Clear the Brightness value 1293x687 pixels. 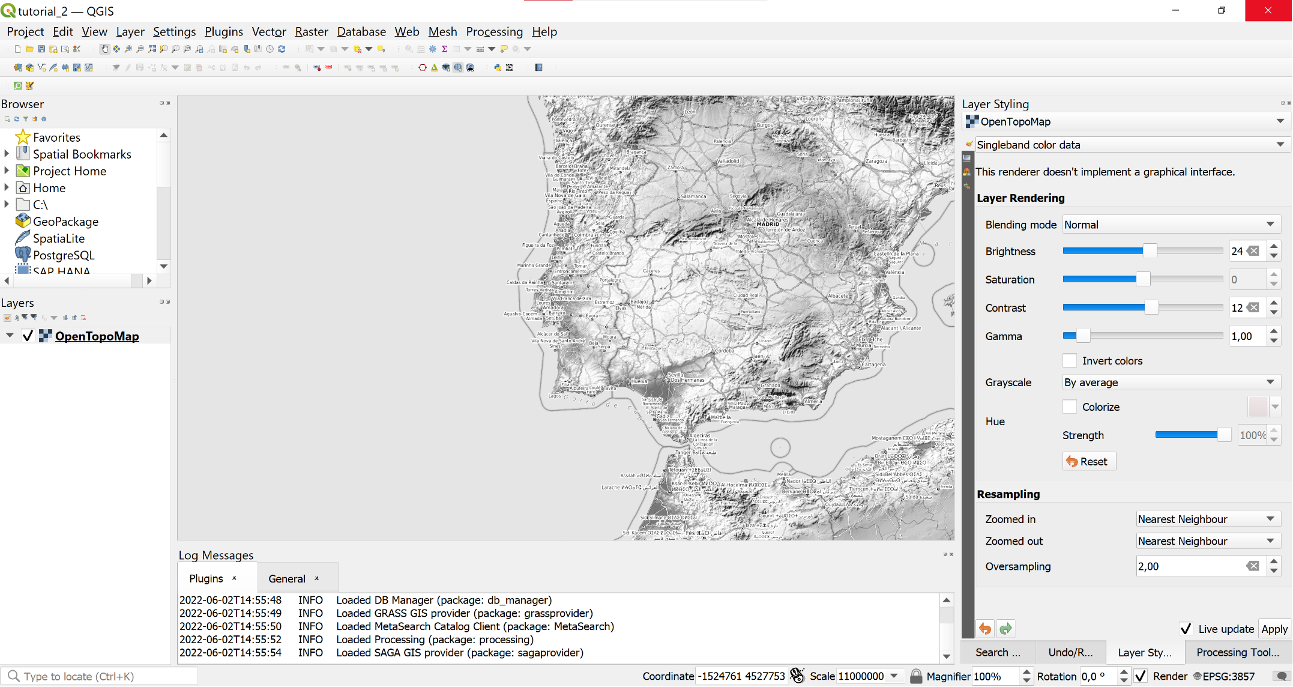coord(1253,251)
